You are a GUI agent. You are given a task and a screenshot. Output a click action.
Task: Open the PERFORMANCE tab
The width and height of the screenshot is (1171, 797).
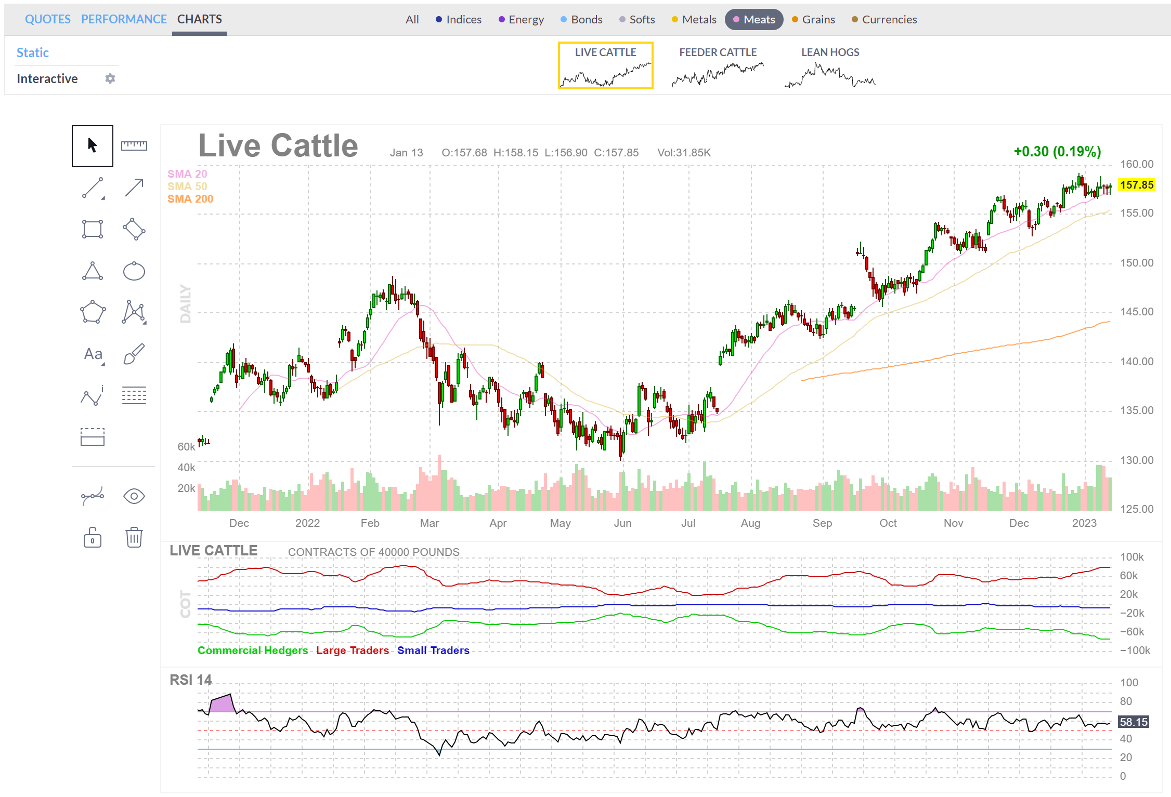(x=124, y=19)
